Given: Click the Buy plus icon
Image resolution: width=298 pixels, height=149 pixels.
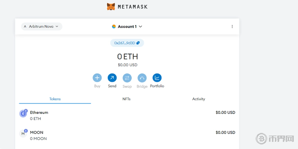Looking at the screenshot, I should pos(97,78).
